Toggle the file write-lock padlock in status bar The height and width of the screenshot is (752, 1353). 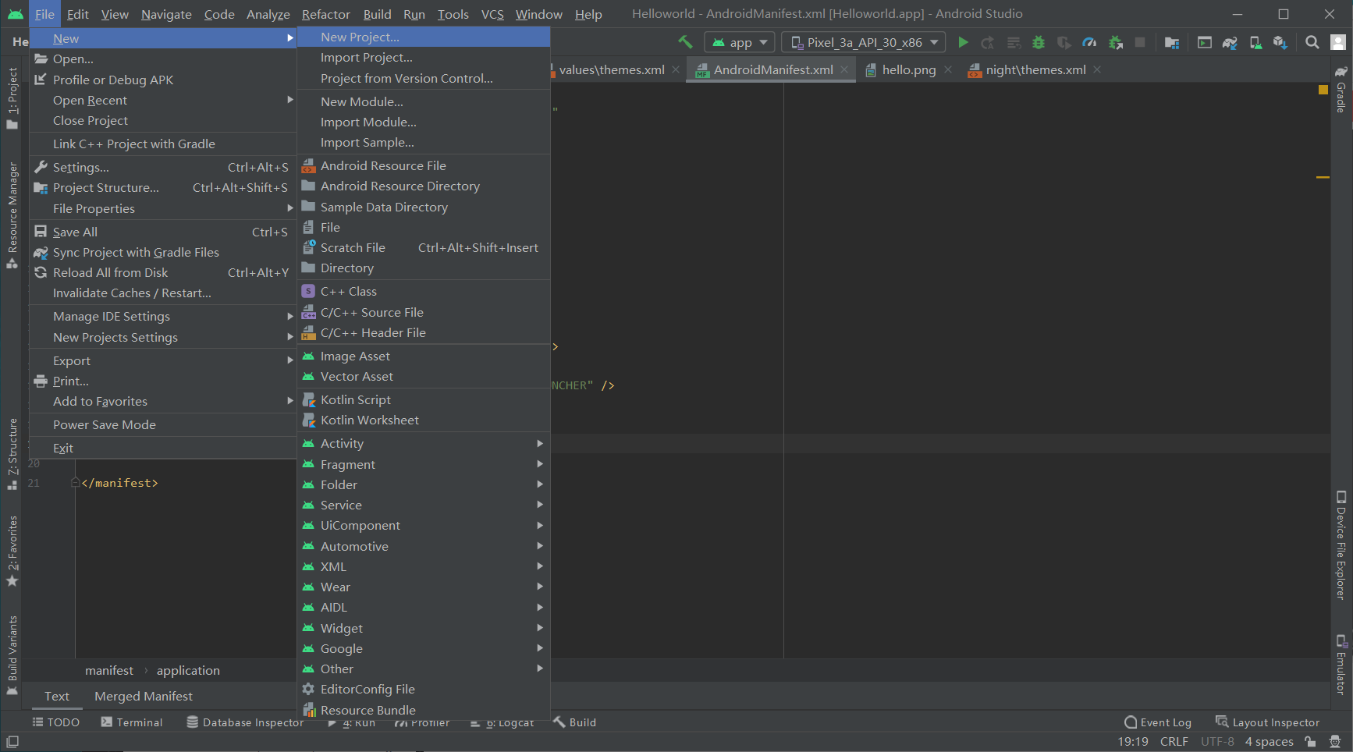tap(1309, 741)
